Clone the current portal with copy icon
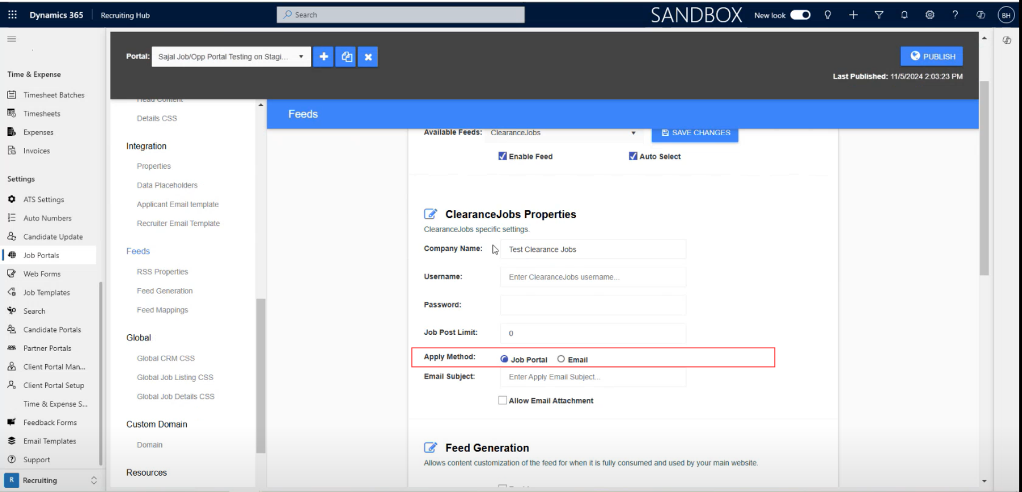This screenshot has height=492, width=1022. point(346,56)
